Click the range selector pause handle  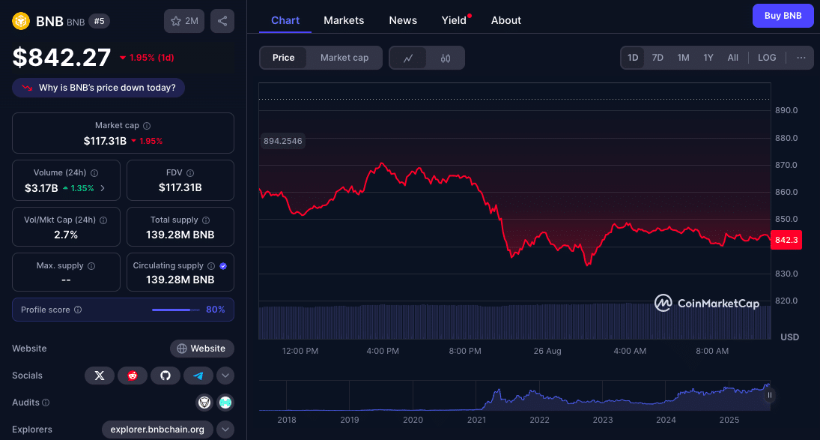point(769,395)
